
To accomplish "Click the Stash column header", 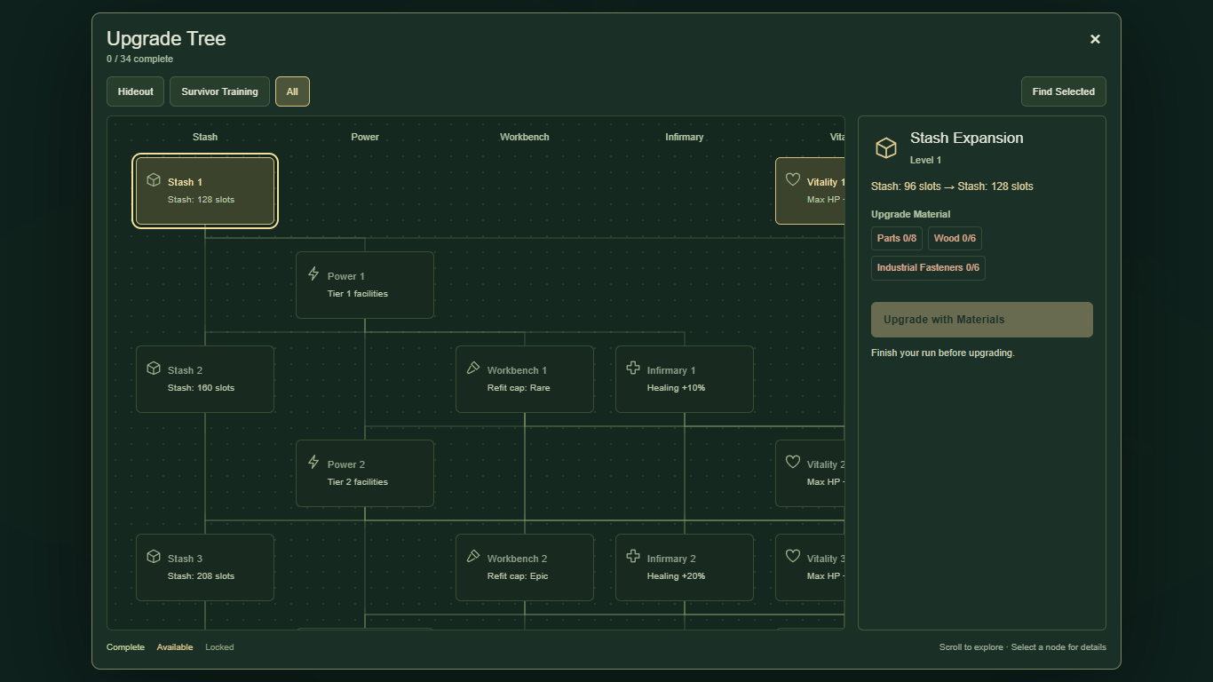I will coord(205,137).
